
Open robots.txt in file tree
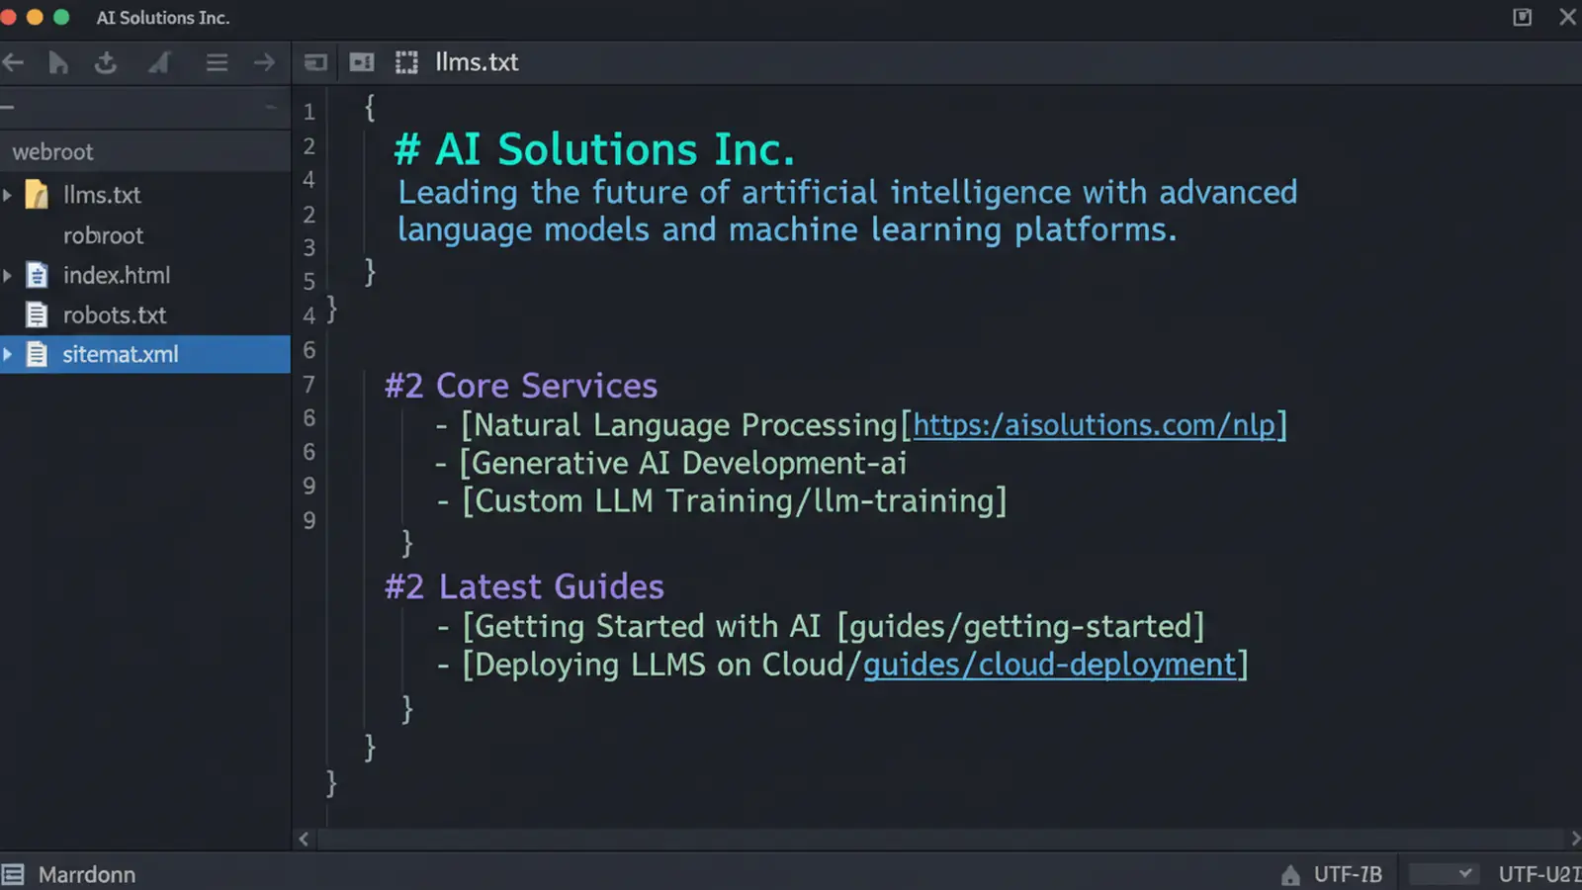[x=115, y=314]
